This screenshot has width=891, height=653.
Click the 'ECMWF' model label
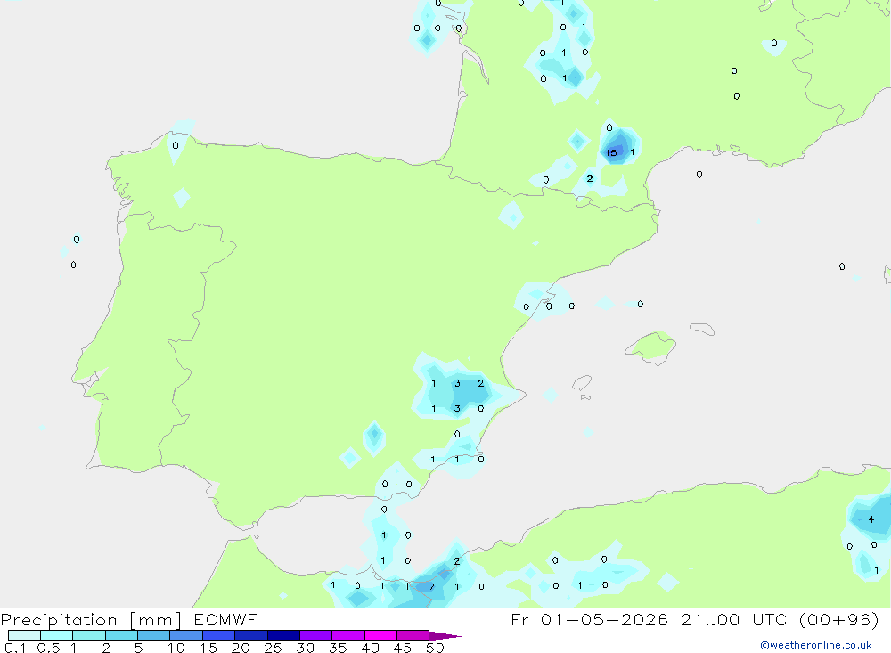click(x=225, y=619)
